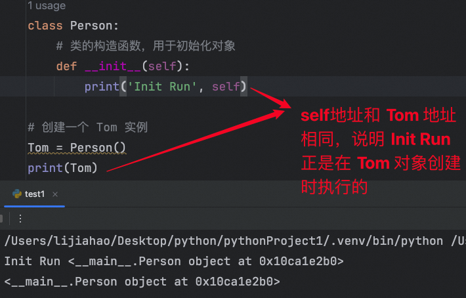Click the self parameter in __init__ signature
466x298 pixels.
click(162, 66)
